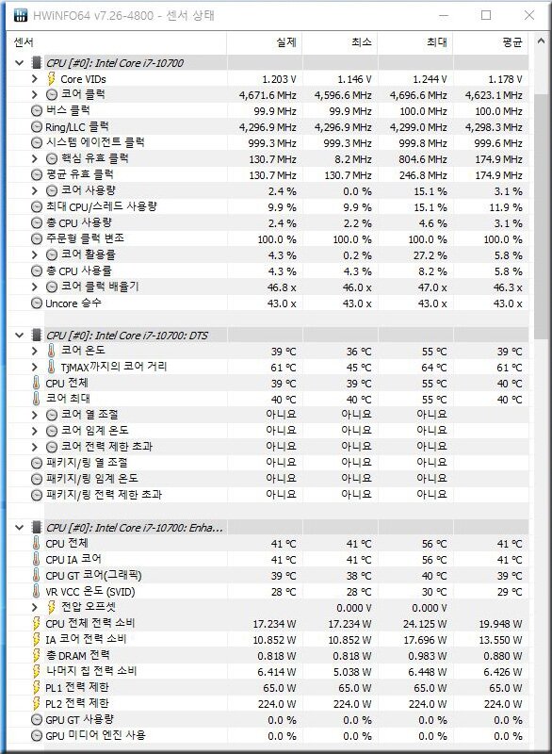The image size is (552, 754).
Task: Collapse the CPU [#0]: Intel Core i7-10700 group
Action: click(x=19, y=62)
